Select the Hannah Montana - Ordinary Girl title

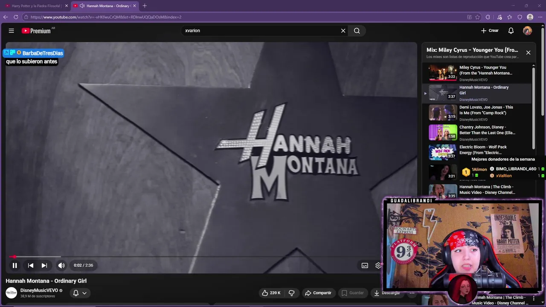point(46,281)
